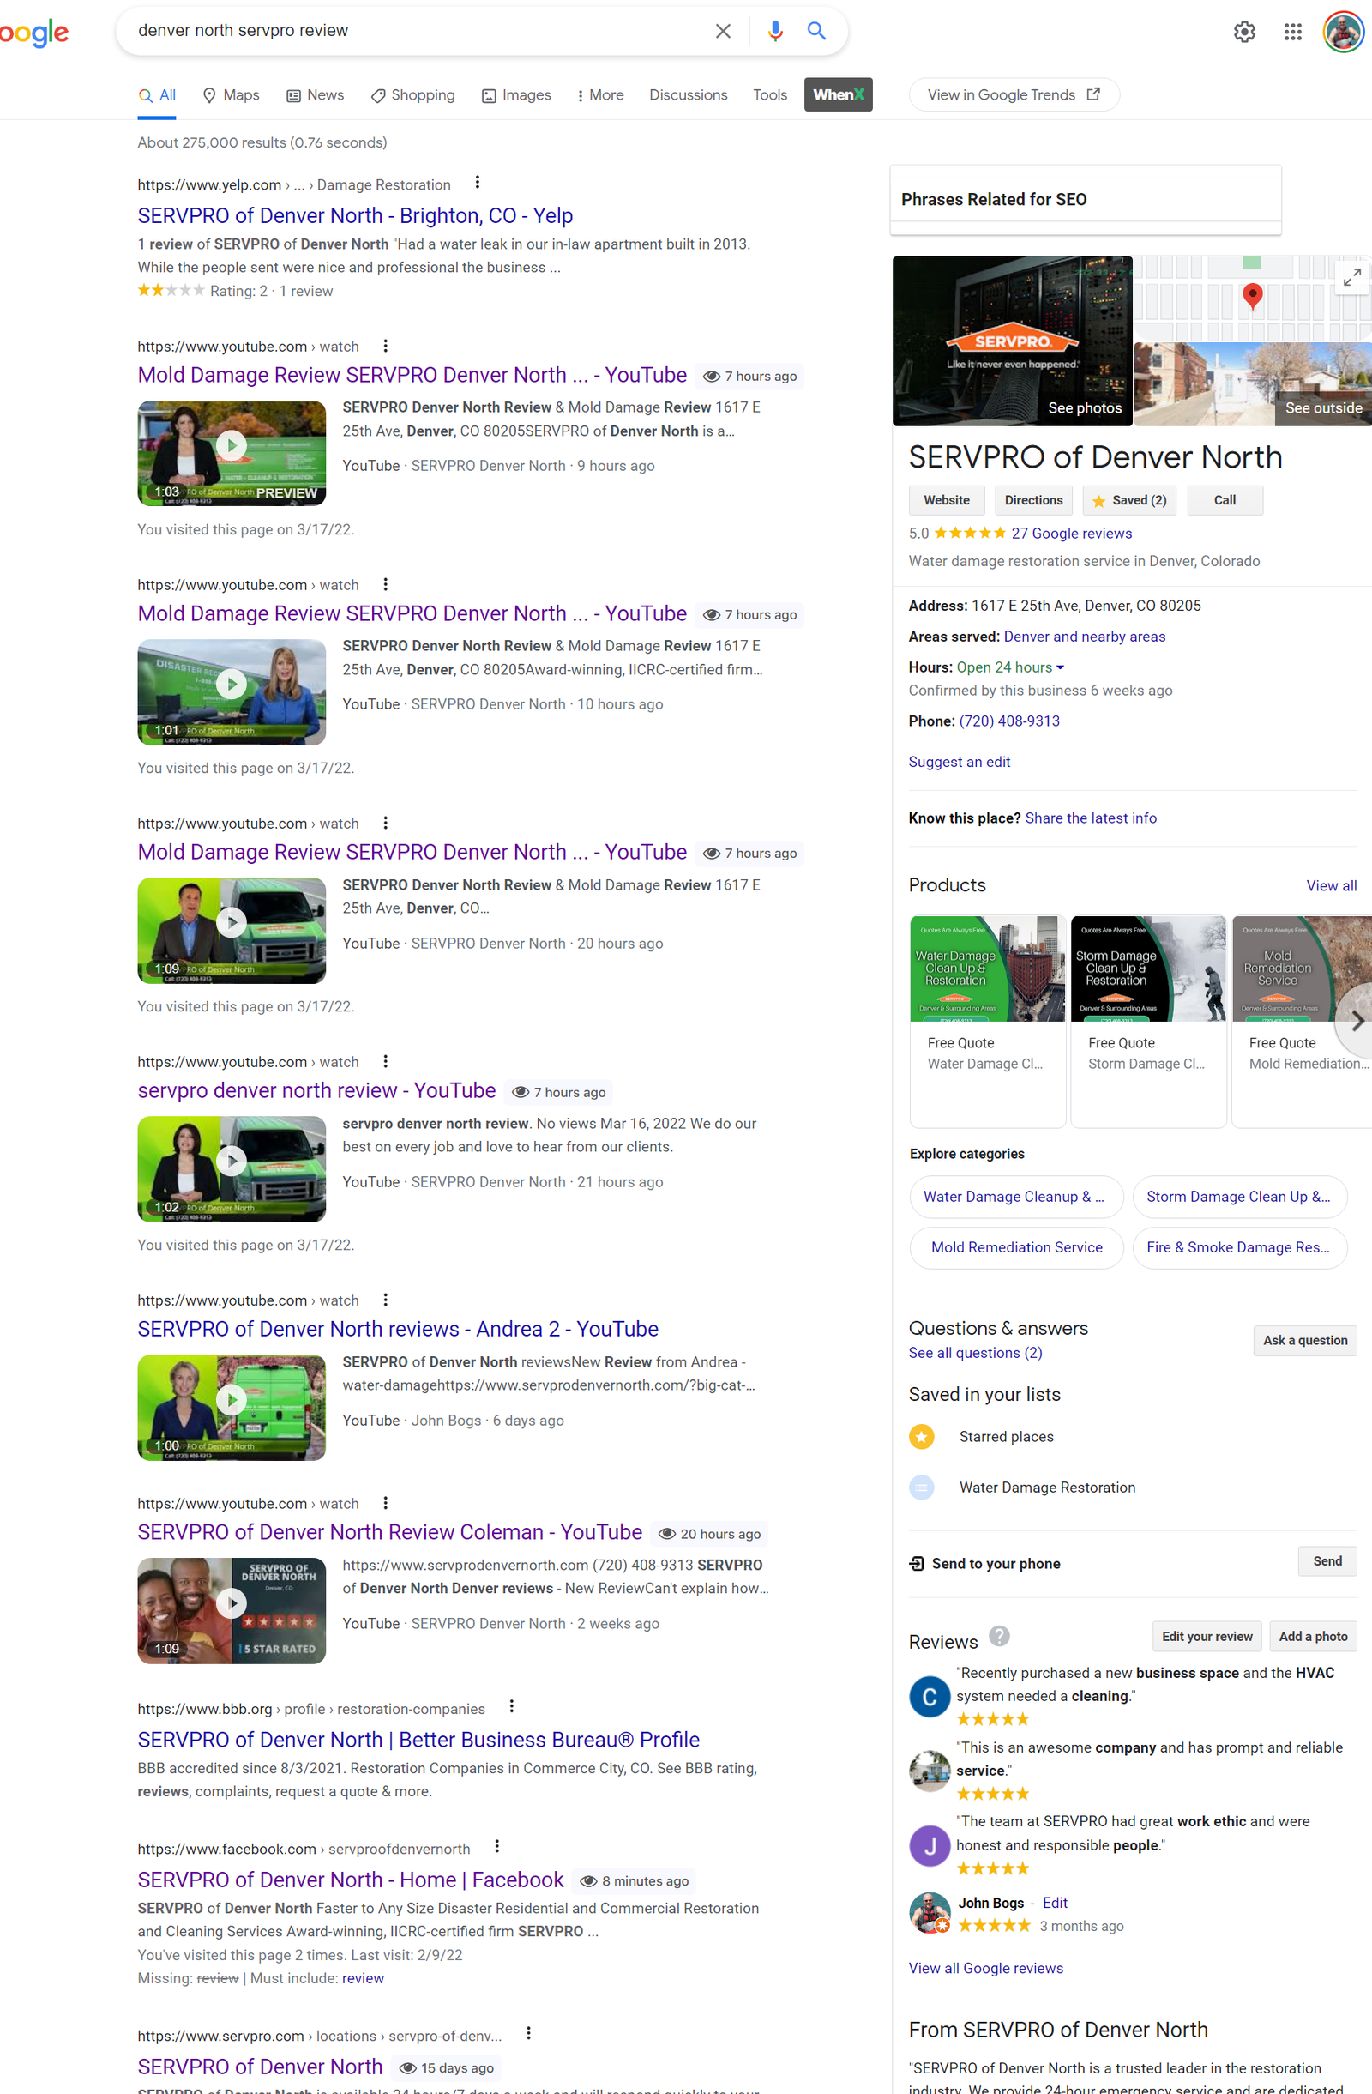
Task: Open the SERVPRO Yelp result title
Action: (355, 215)
